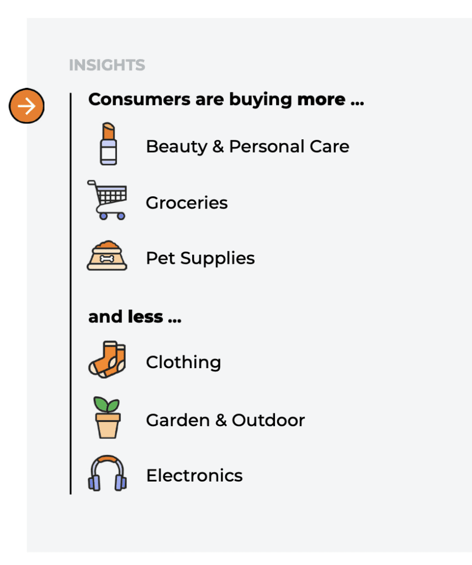Select the orange socks Clothing icon
The height and width of the screenshot is (565, 472).
click(108, 359)
